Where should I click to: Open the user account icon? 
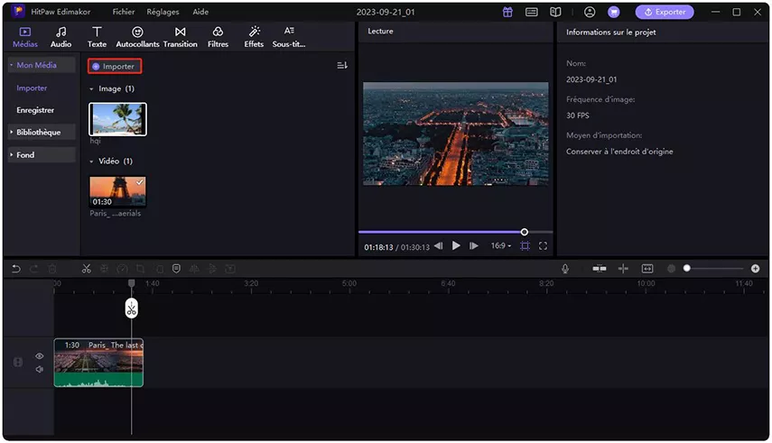tap(590, 12)
